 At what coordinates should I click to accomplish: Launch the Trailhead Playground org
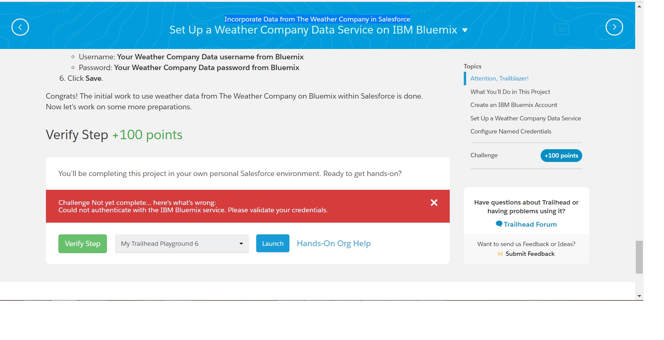[273, 243]
